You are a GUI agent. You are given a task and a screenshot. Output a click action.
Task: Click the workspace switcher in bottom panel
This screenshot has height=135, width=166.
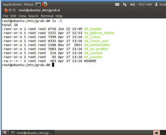[x=157, y=133]
